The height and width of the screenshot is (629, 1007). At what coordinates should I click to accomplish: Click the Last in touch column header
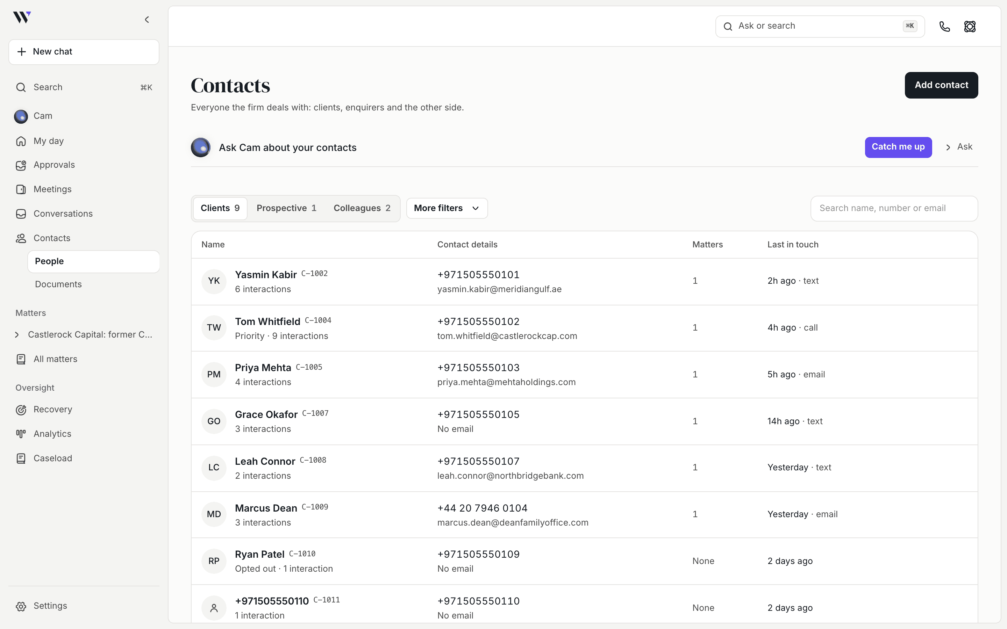click(793, 245)
